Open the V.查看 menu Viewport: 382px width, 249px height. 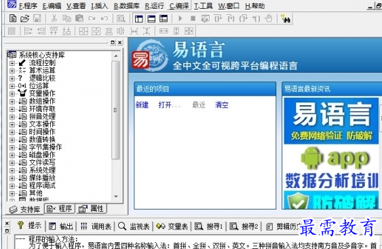pyautogui.click(x=76, y=6)
